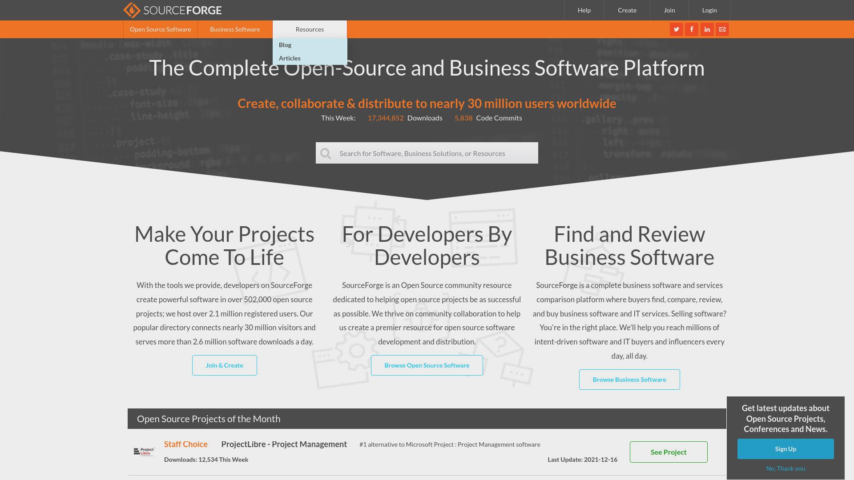Open the Help link in header
The height and width of the screenshot is (480, 854).
(x=584, y=10)
